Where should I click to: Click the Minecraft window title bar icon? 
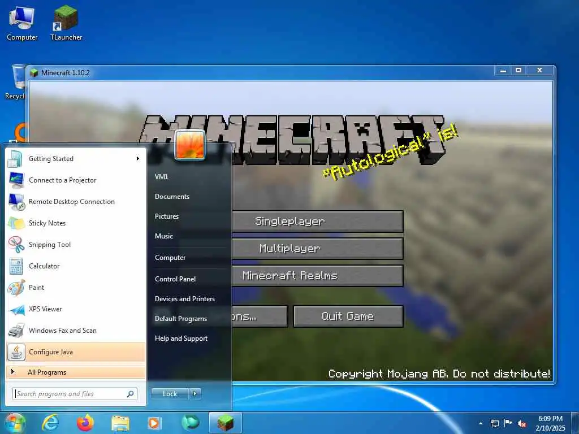pyautogui.click(x=34, y=73)
